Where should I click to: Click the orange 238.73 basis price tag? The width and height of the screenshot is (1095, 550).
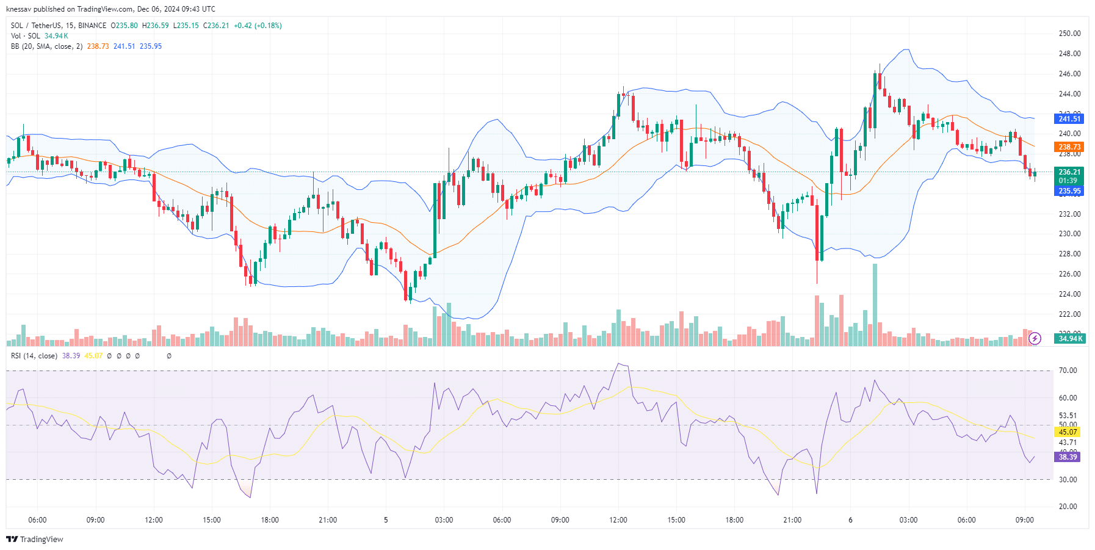1069,147
